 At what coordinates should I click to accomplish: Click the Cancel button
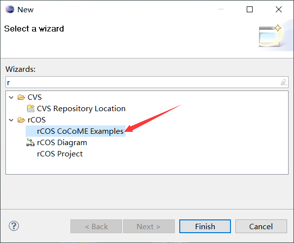pyautogui.click(x=261, y=226)
